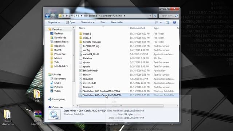Viewport: 233px width, 131px height.
Task: Select Libraries in the navigation pane
Action: [57, 75]
